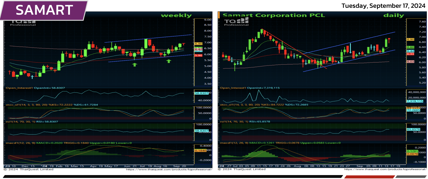This screenshot has height=179, width=428.
Task: Open thaiquest.com URL below weekly chart
Action: pos(169,169)
